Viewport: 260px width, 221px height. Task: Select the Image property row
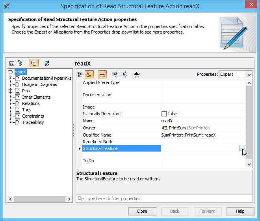pos(164,107)
